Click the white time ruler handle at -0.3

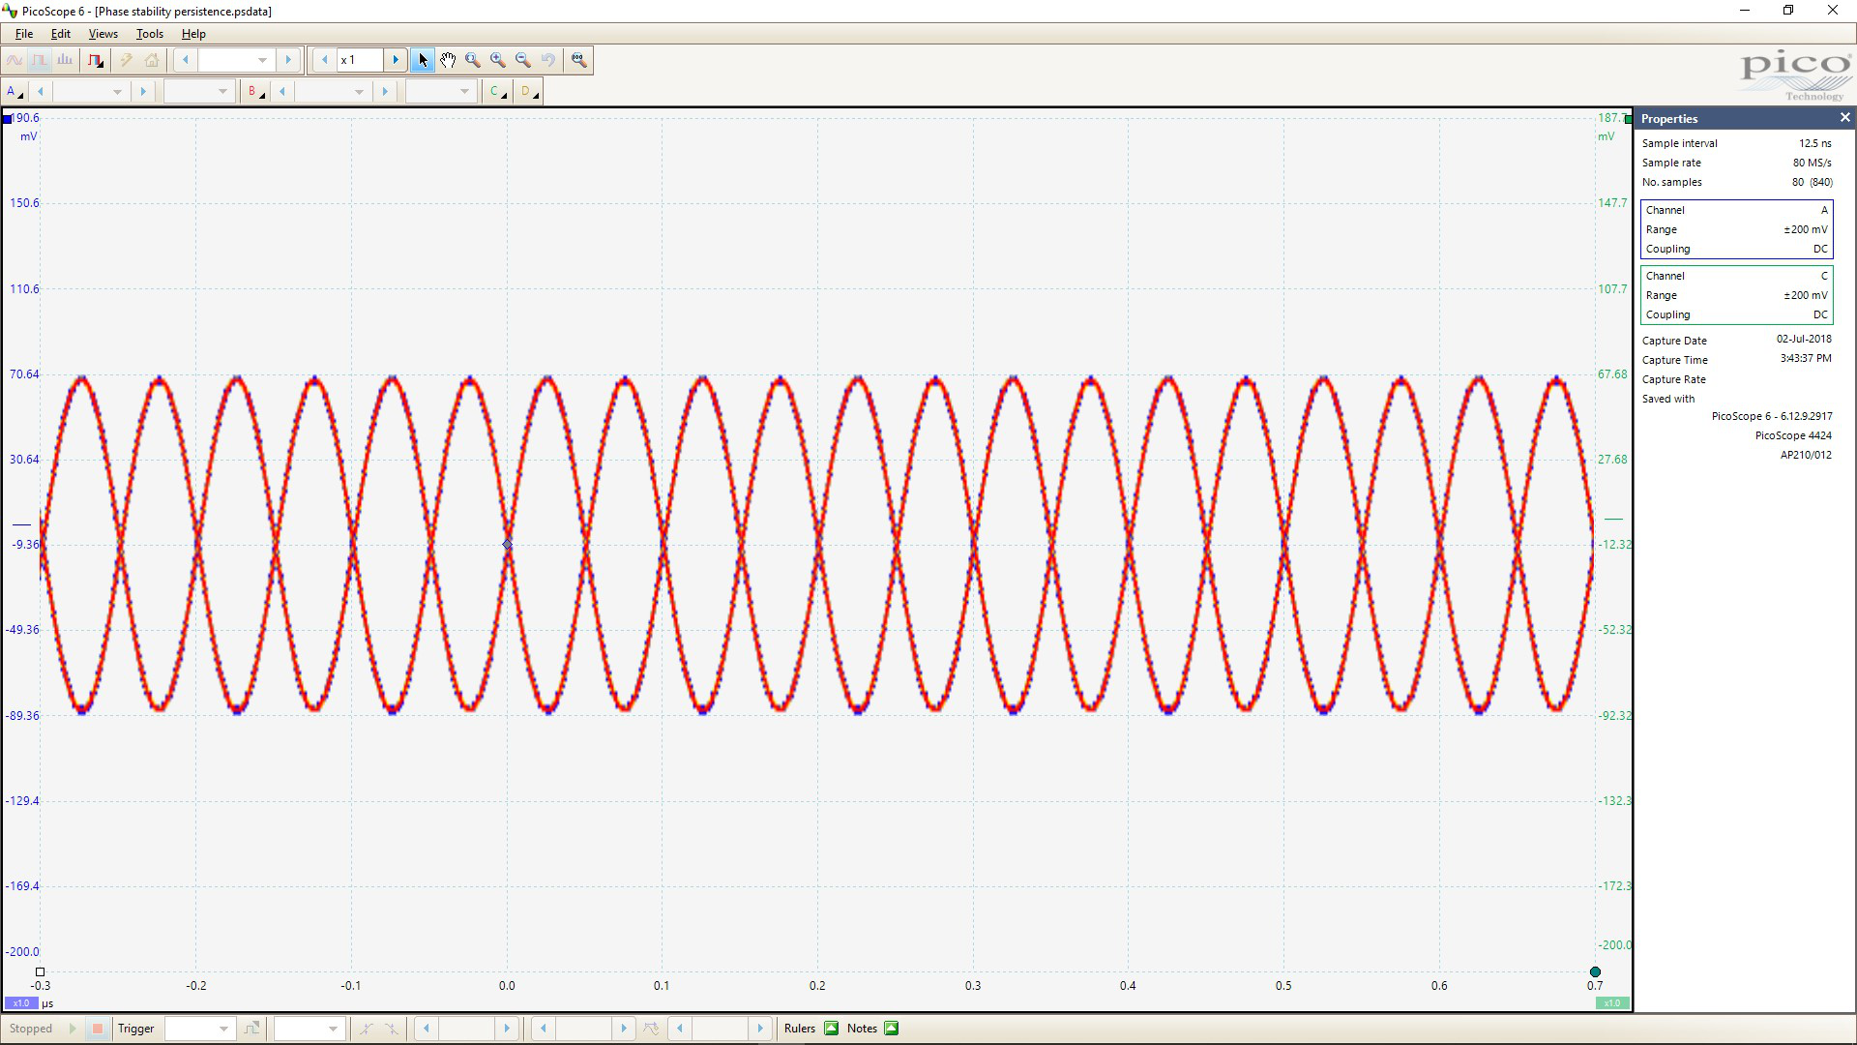click(x=40, y=971)
